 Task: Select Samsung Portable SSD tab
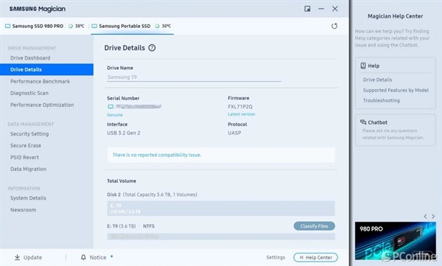132,26
